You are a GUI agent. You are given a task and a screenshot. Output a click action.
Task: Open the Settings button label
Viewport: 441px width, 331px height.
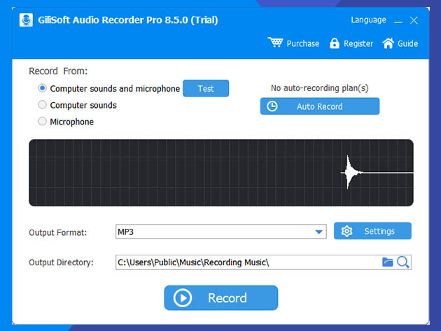(x=379, y=231)
